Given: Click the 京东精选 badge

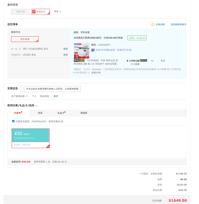Looking at the screenshot, I should point(79,60).
